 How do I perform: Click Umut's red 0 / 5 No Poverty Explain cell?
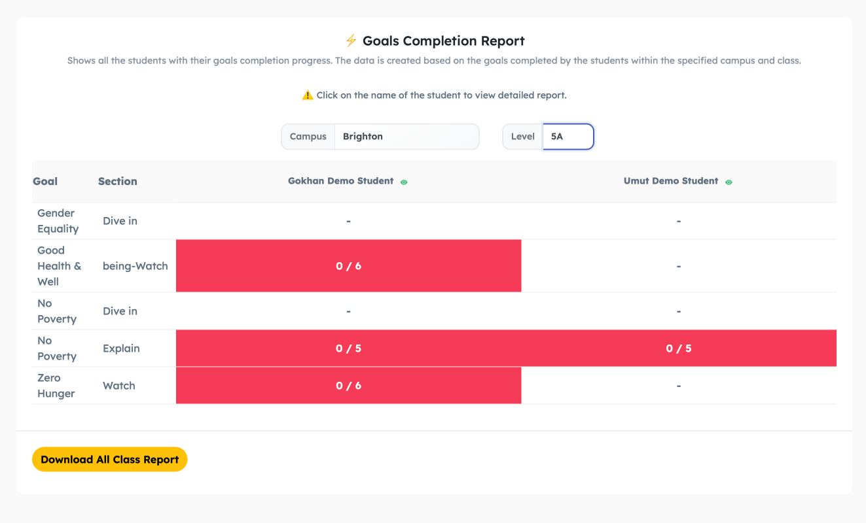click(x=679, y=348)
